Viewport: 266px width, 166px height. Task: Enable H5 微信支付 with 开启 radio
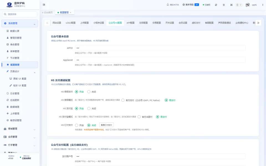(x=76, y=92)
